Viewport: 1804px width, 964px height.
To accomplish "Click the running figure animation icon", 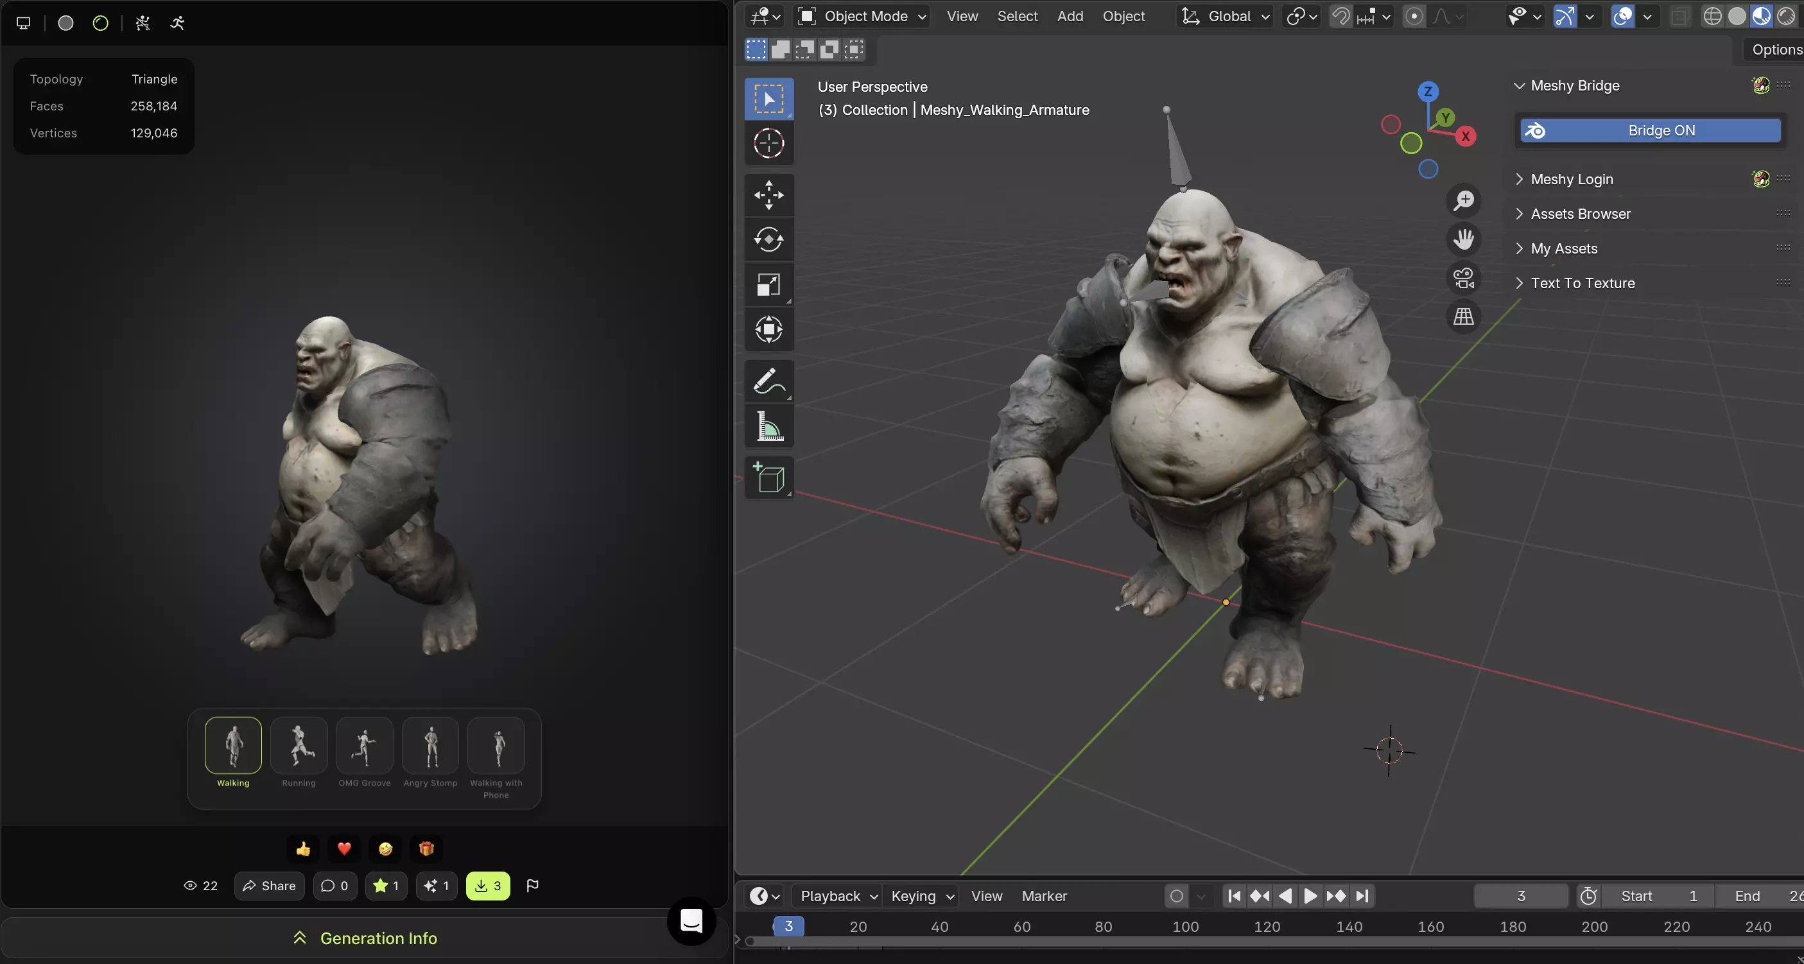I will (178, 23).
